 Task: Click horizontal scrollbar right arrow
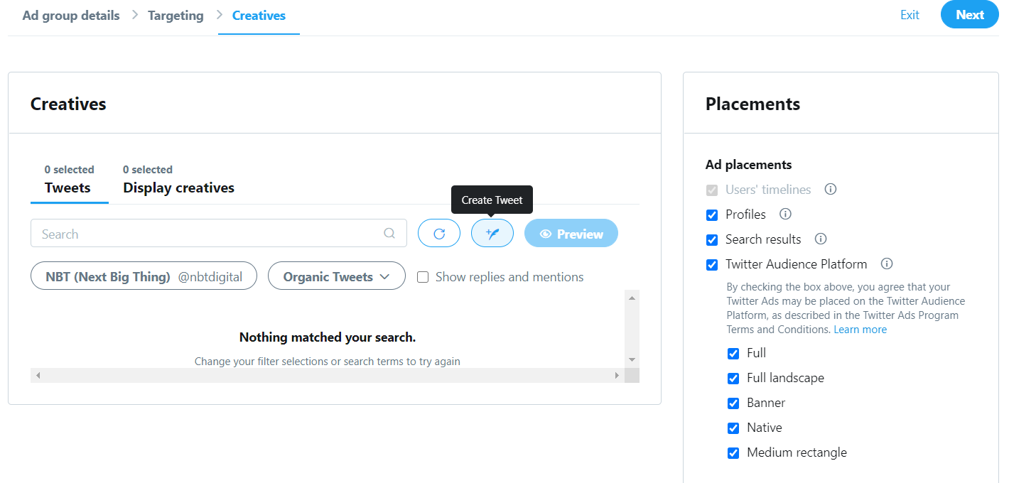617,375
